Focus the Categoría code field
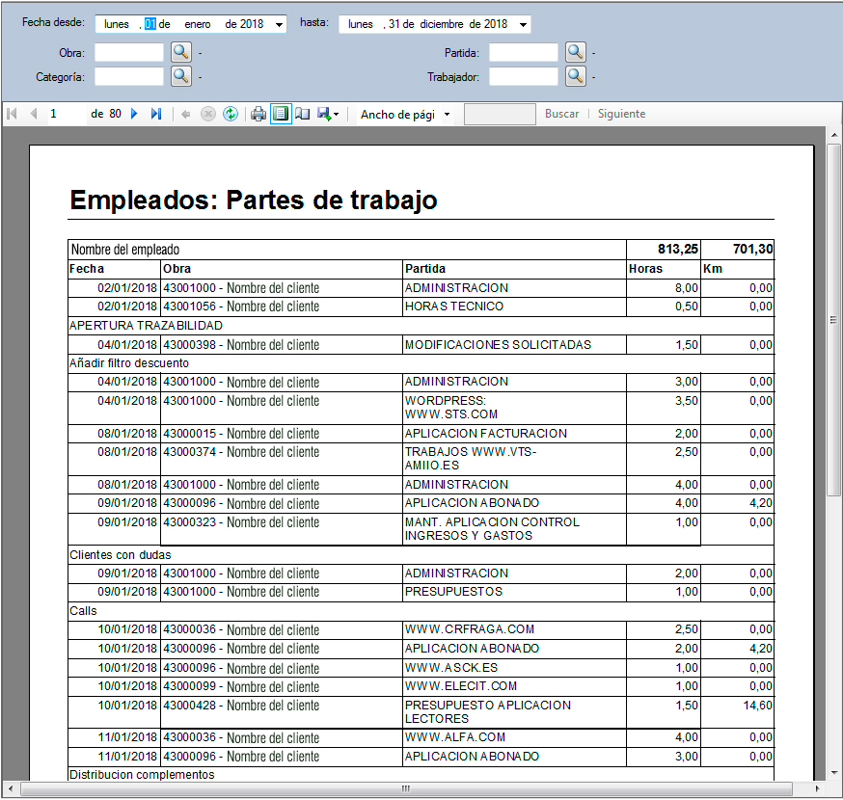Screen dimensions: 843x800 click(x=129, y=76)
